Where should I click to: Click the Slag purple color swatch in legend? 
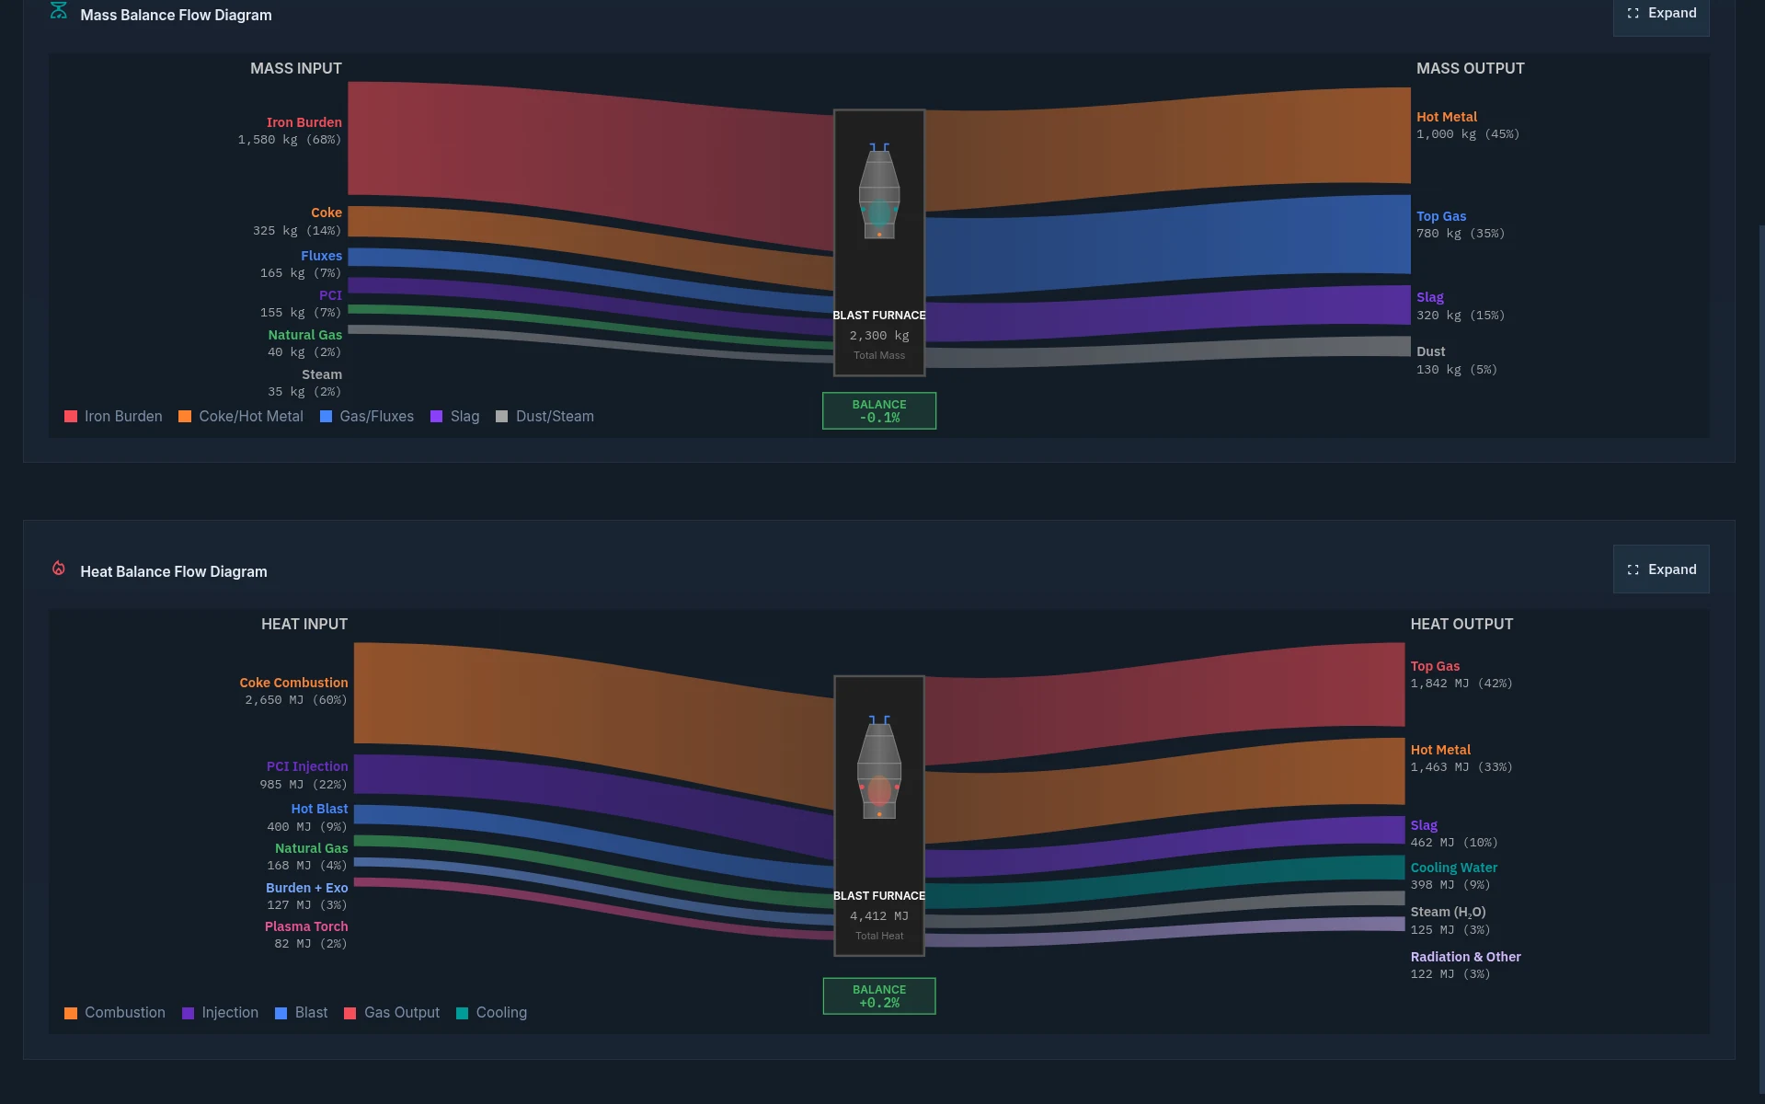coord(435,416)
